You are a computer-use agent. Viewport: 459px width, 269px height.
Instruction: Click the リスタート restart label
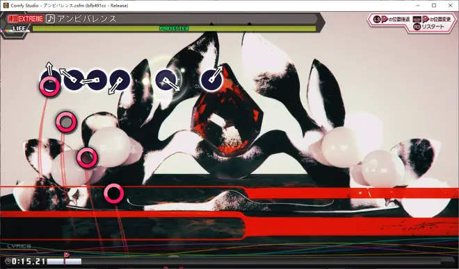[433, 26]
